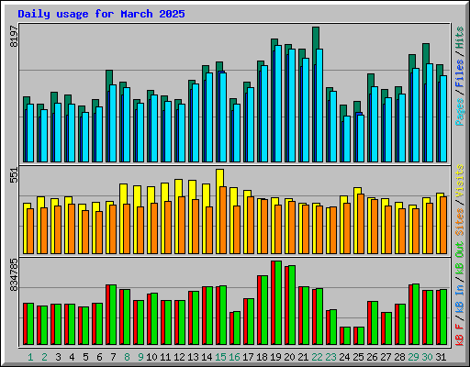Select day label 18 on the axis
Viewport: 470px width, 367px height.
tap(262, 357)
